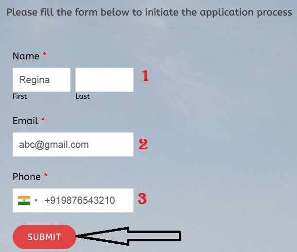
Task: Expand the country code dropdown arrow
Action: (x=36, y=200)
